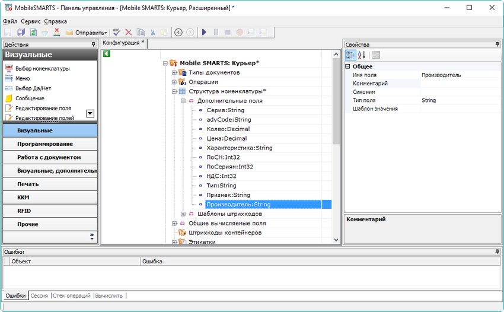Click the step-into debug icon

point(251,32)
